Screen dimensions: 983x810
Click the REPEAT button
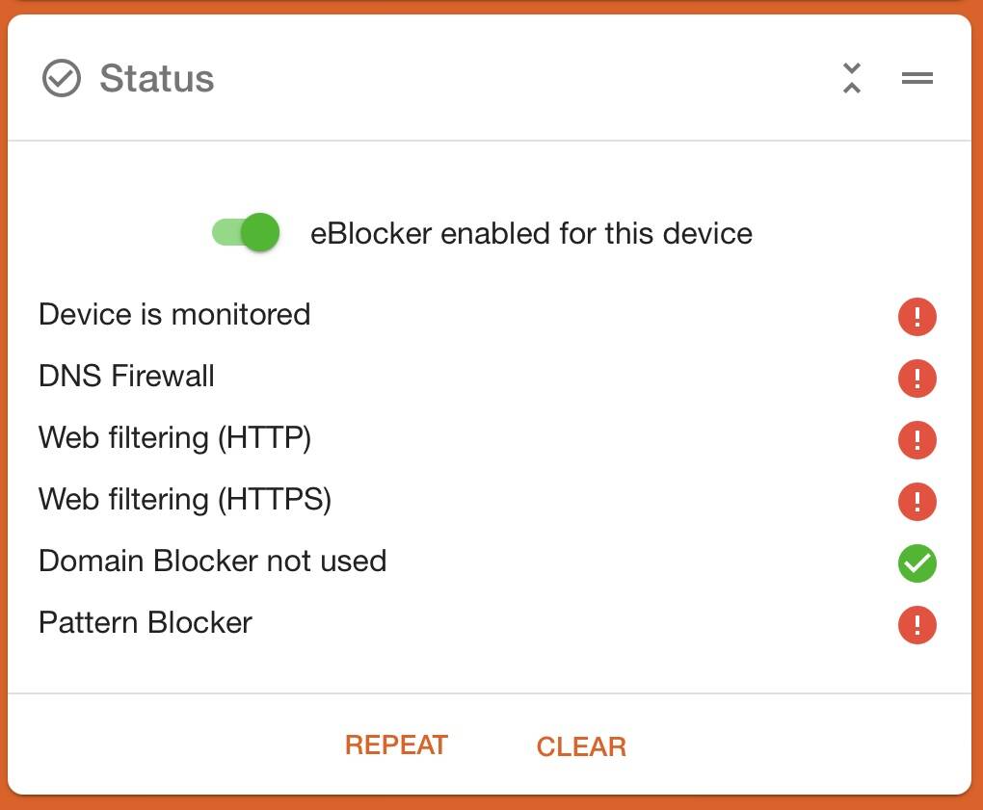(396, 745)
